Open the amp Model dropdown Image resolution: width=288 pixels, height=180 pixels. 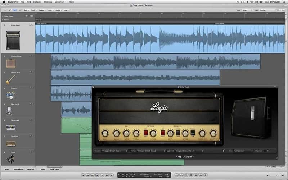115,151
